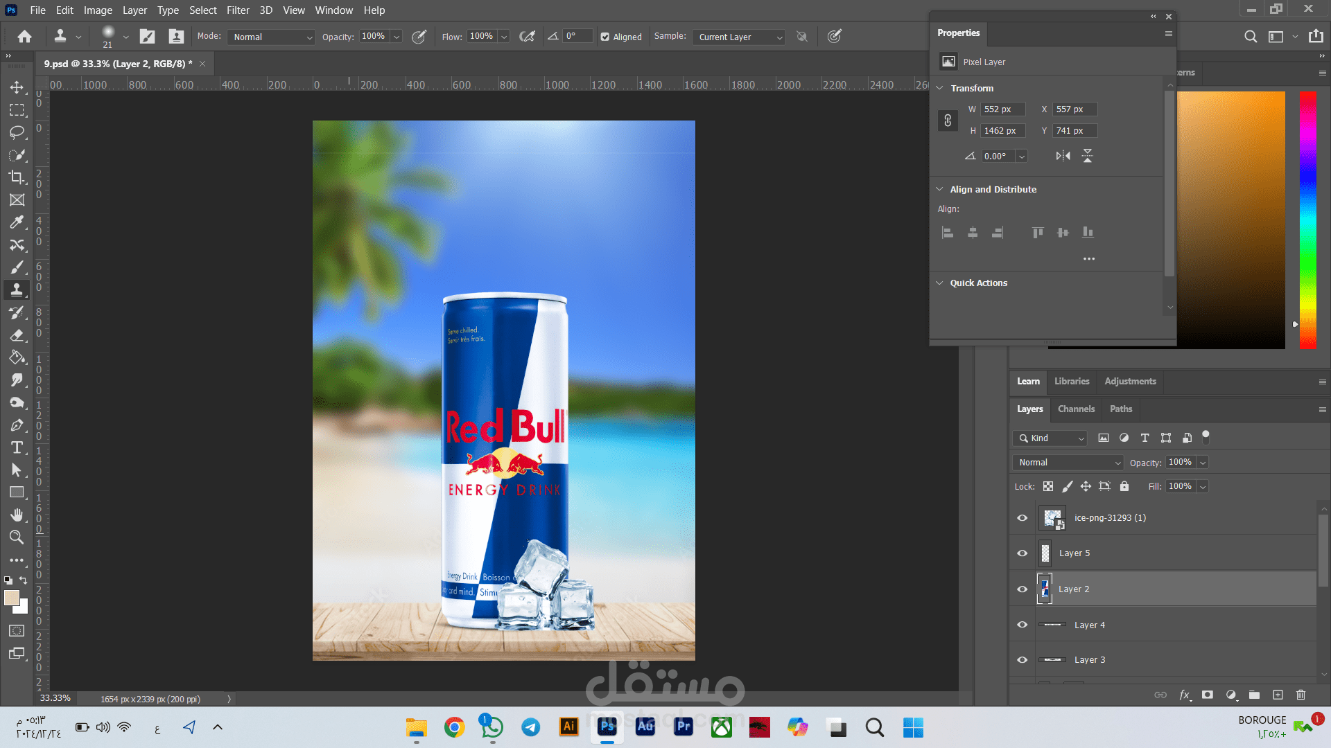Delete layer with trash icon
1331x748 pixels.
click(1300, 695)
